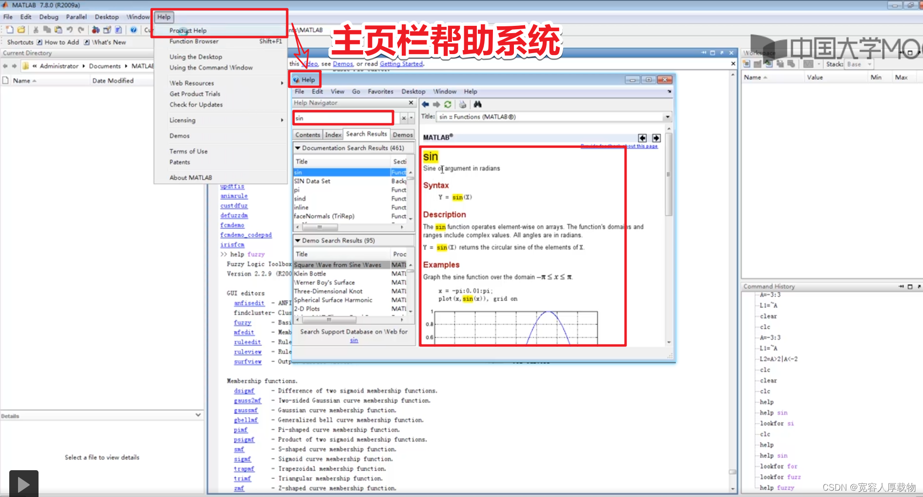Collapse the Demo Search Results section
This screenshot has height=497, width=923.
pos(297,240)
